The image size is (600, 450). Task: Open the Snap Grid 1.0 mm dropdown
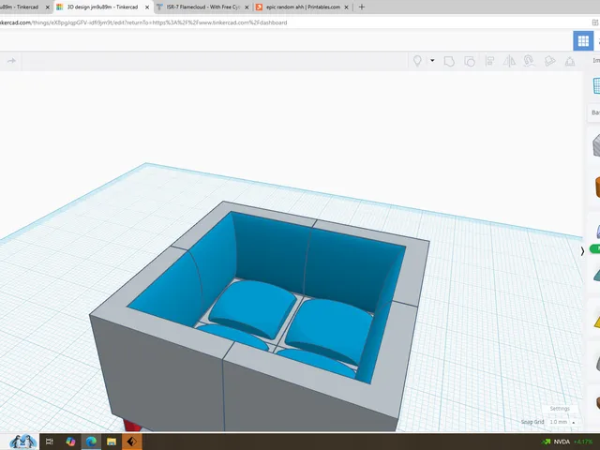coord(562,422)
